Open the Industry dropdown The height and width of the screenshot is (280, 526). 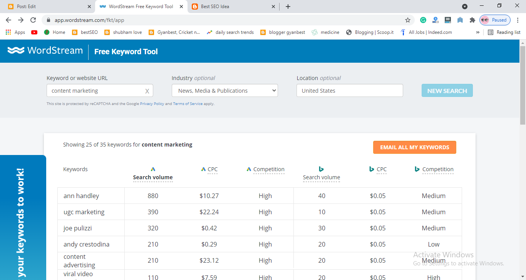(x=225, y=91)
